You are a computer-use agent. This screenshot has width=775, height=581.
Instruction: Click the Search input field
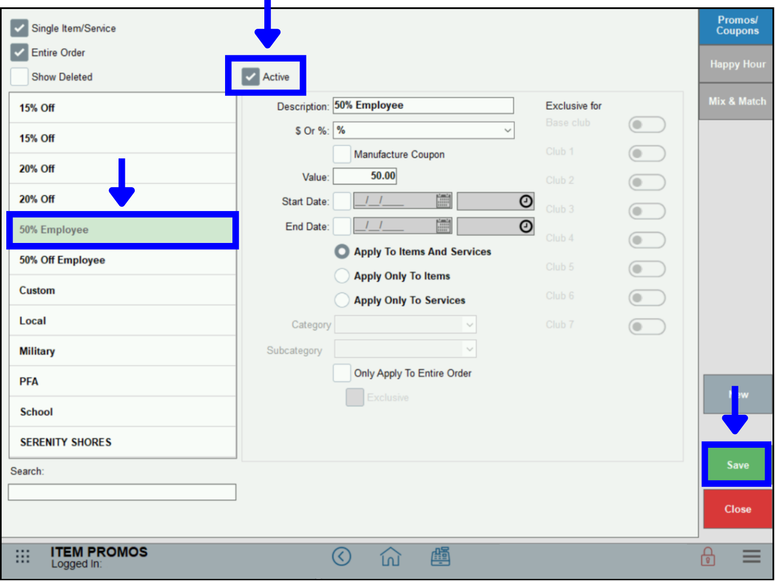[122, 492]
